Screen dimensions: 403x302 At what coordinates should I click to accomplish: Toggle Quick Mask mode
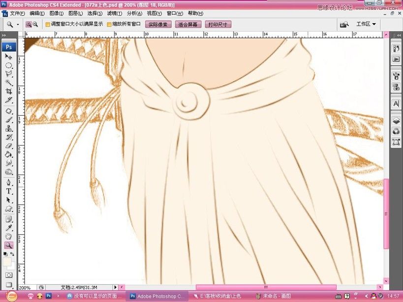coord(8,275)
